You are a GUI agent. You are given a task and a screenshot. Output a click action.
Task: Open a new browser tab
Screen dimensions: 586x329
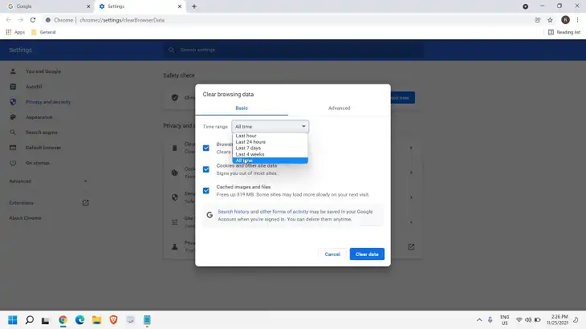[194, 6]
